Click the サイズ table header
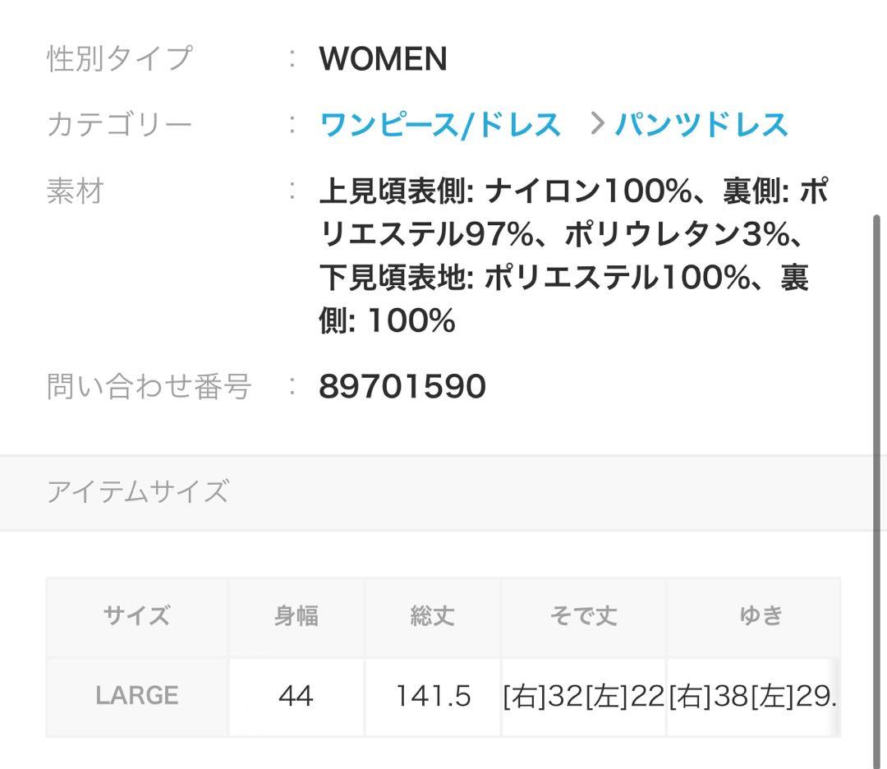The image size is (887, 769). [x=138, y=616]
